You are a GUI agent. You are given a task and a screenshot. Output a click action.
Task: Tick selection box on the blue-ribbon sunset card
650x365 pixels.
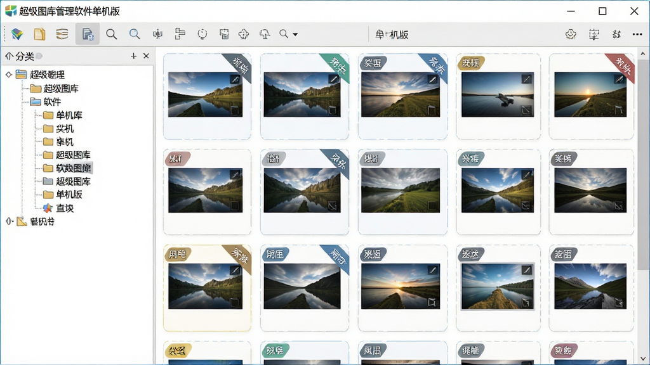pyautogui.click(x=432, y=110)
